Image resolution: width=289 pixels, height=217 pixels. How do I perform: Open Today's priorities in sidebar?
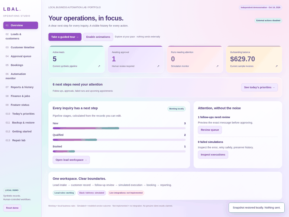(21, 114)
